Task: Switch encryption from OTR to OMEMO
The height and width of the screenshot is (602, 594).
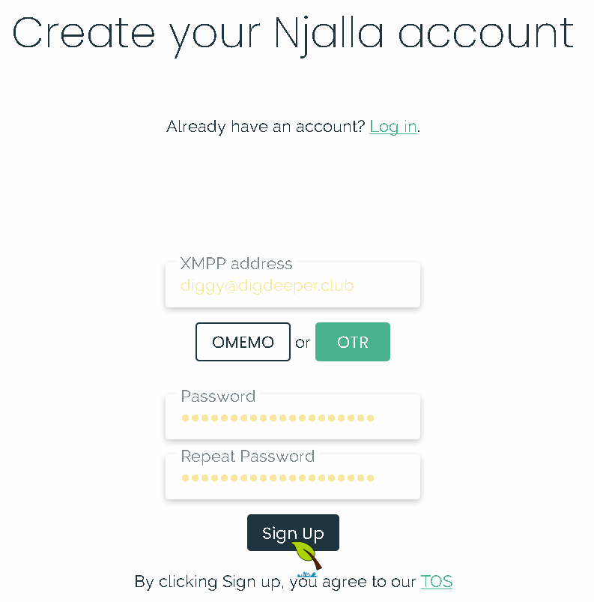Action: 243,342
